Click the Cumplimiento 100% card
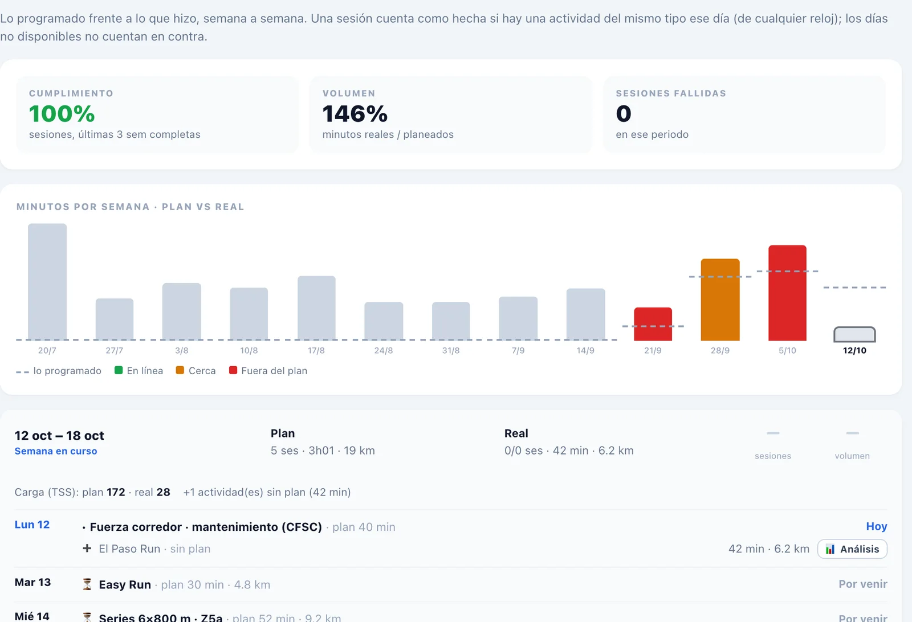912x622 pixels. point(157,114)
